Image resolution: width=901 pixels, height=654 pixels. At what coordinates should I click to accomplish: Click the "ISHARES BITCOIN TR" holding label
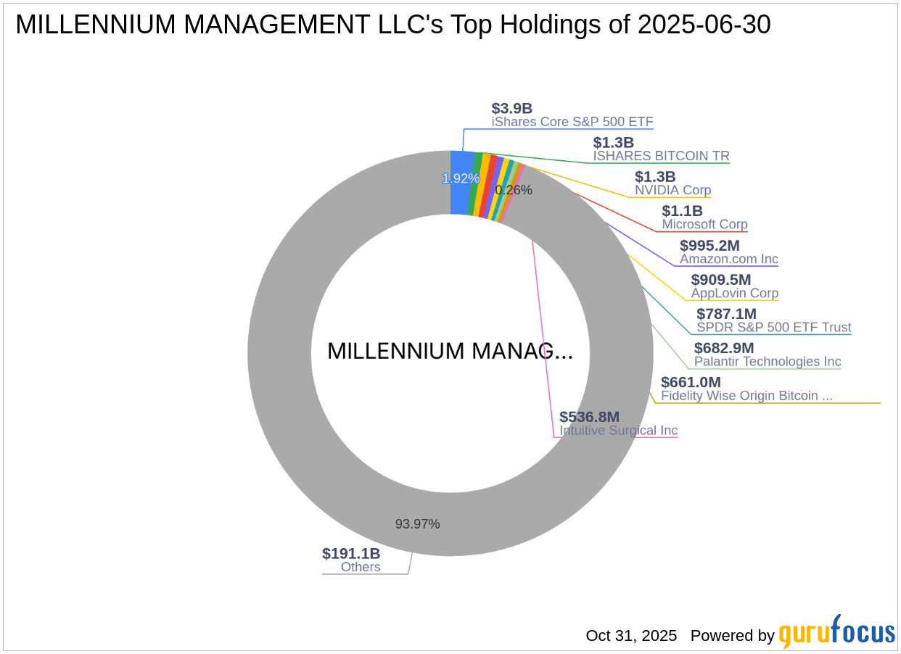(661, 156)
